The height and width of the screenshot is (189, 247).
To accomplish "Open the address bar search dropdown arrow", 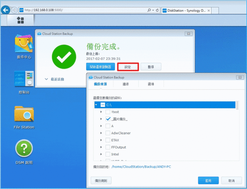I will [153, 11].
